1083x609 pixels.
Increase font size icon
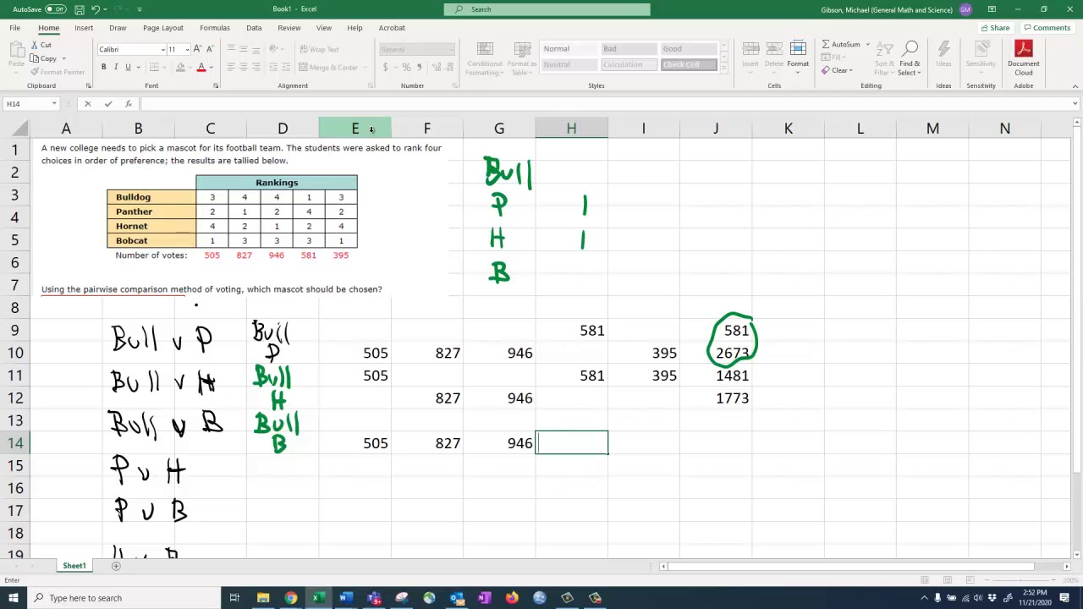[x=199, y=49]
